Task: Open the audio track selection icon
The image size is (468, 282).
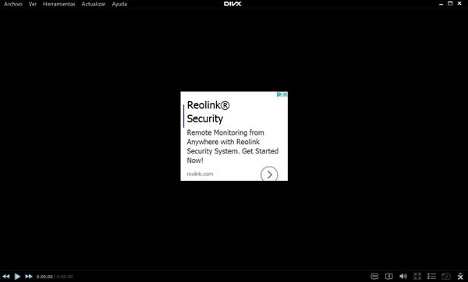Action: click(388, 277)
